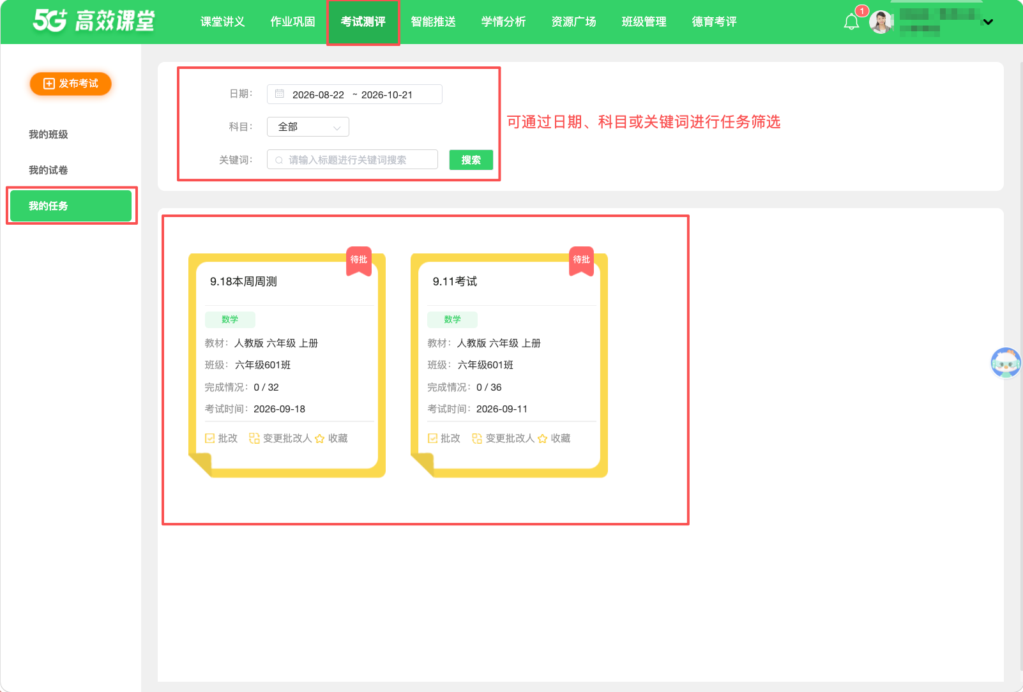Click completion value 0 / 36

click(x=489, y=387)
